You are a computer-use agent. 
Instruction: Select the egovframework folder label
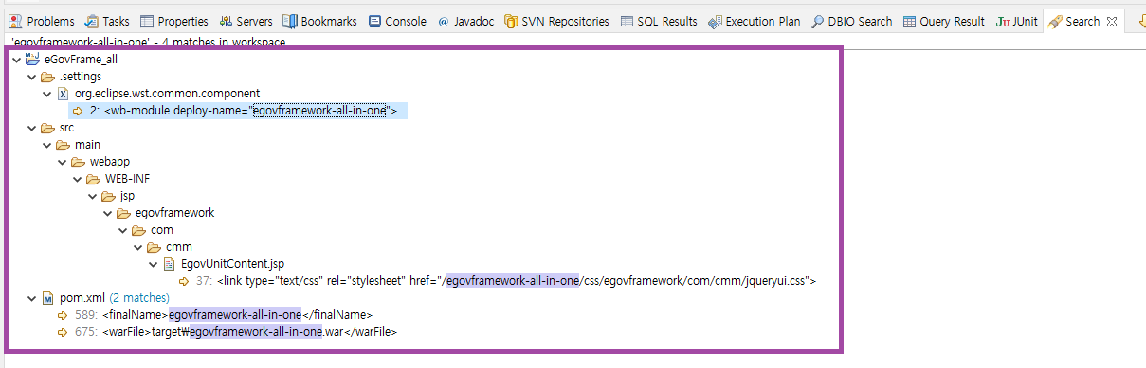tap(174, 213)
